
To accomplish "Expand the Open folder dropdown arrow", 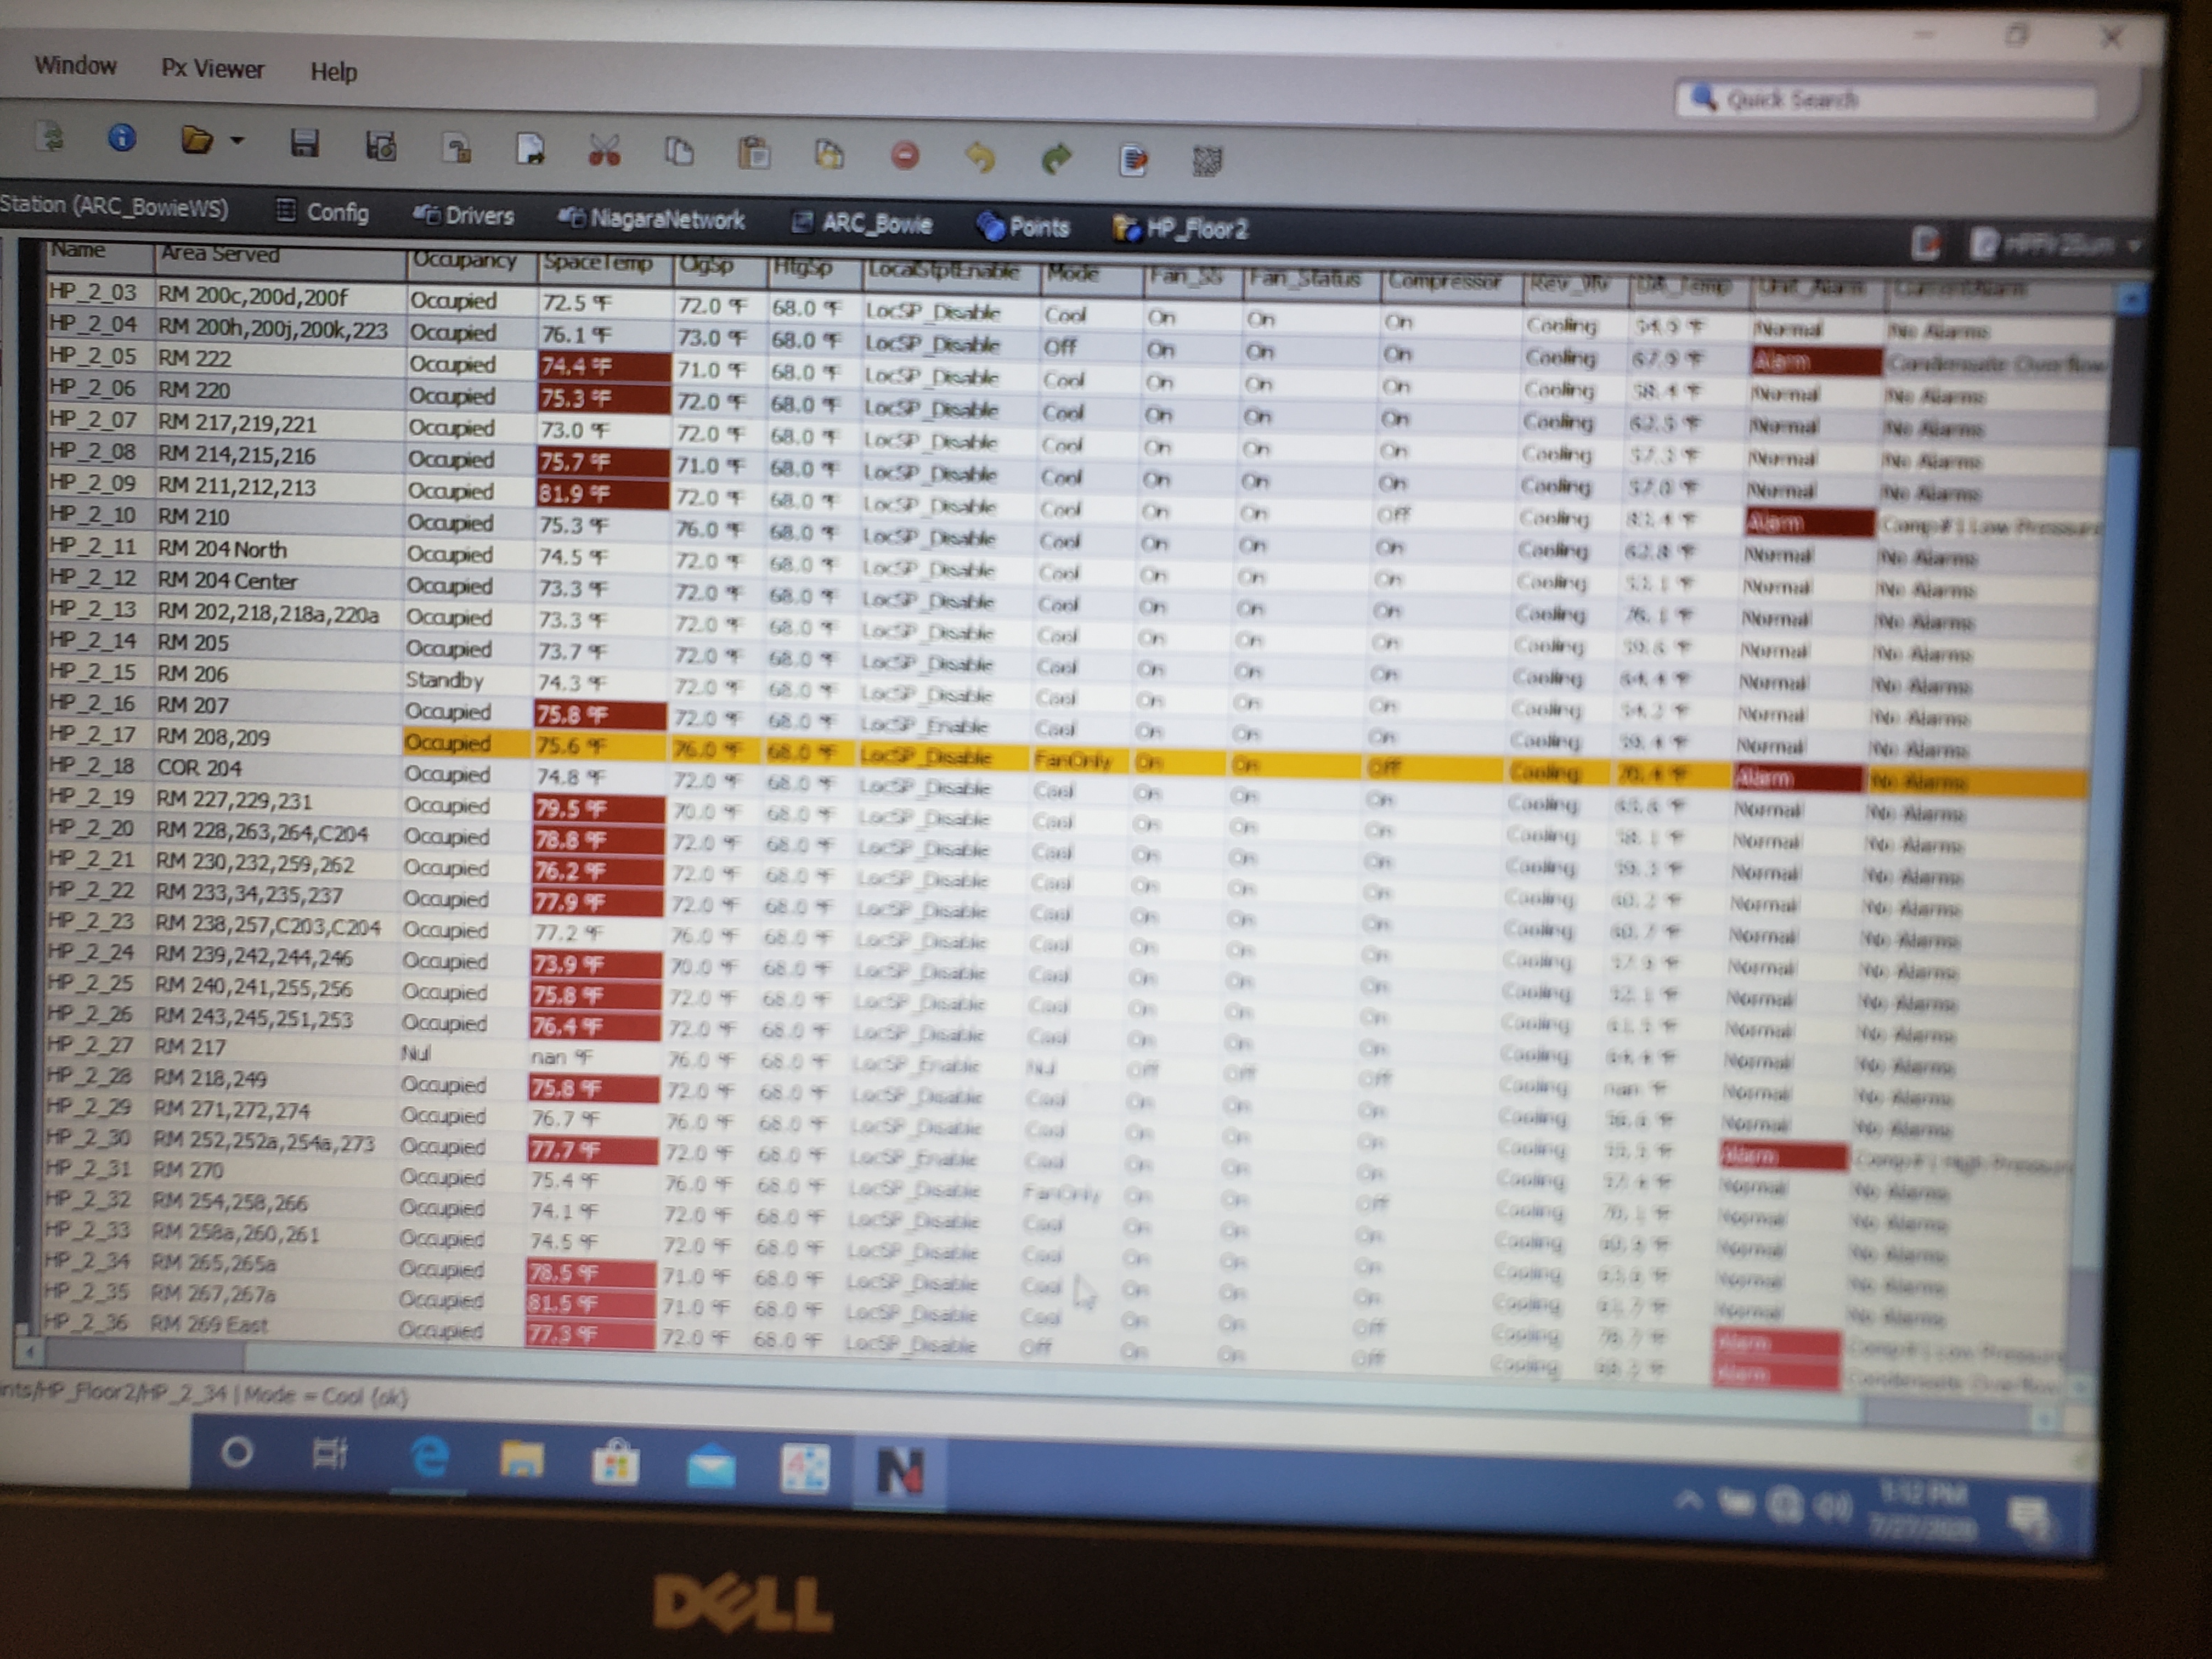I will pyautogui.click(x=237, y=141).
